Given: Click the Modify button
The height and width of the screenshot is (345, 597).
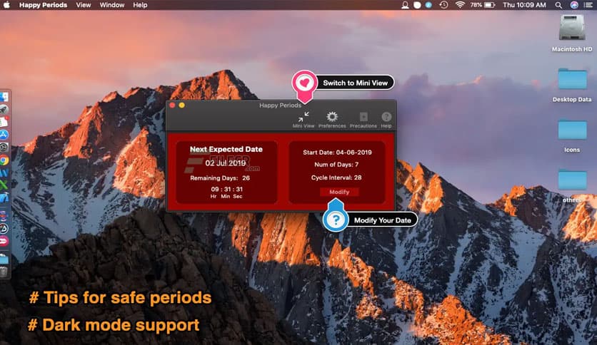Looking at the screenshot, I should tap(339, 192).
